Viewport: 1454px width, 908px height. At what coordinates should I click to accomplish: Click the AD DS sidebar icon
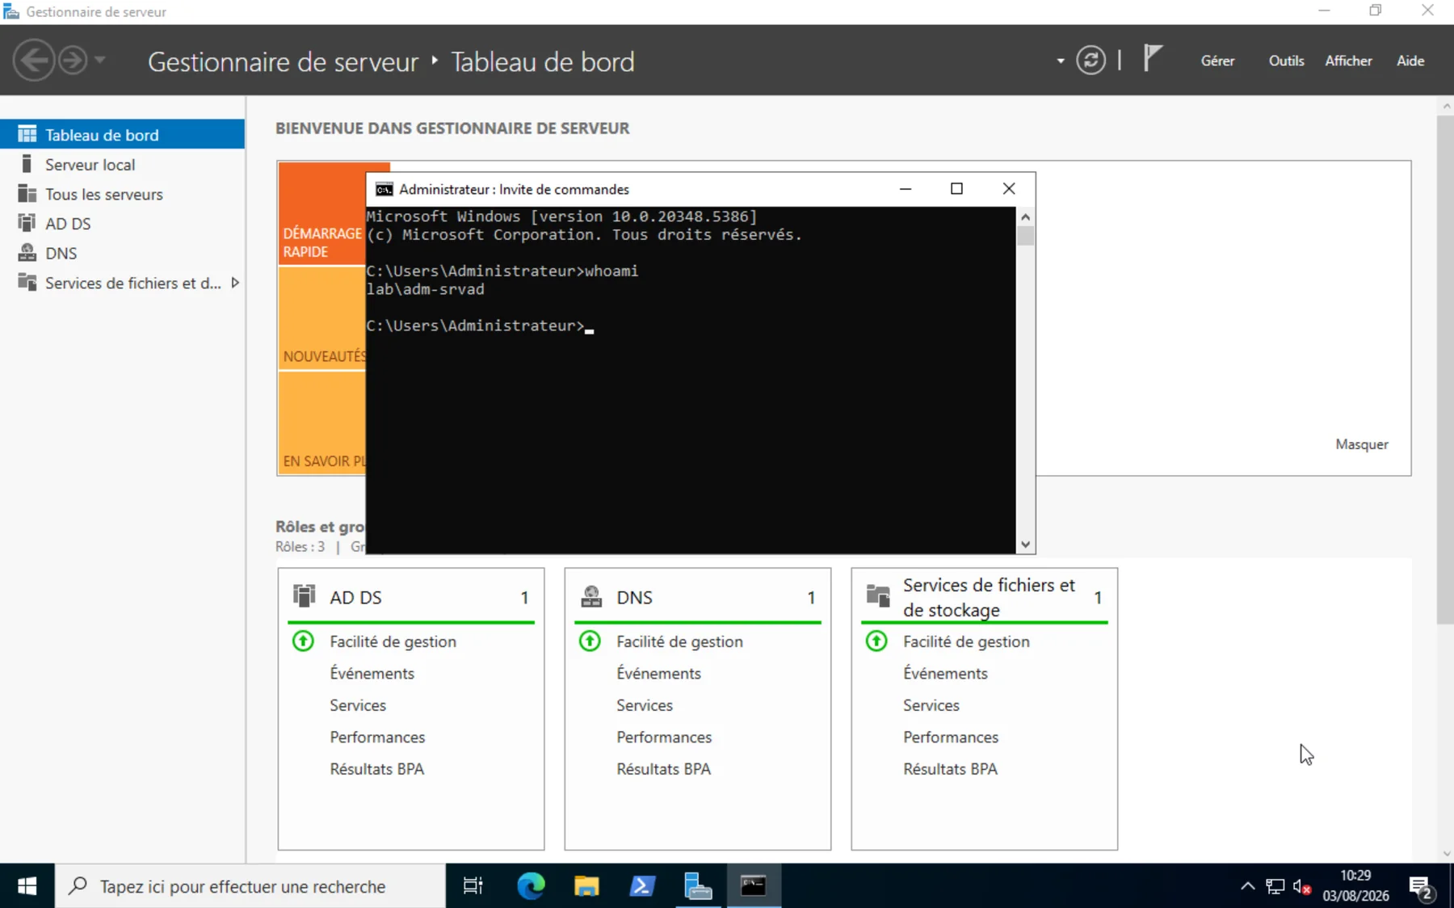[x=27, y=223]
